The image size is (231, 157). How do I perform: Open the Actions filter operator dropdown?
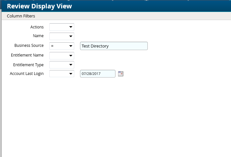62,27
